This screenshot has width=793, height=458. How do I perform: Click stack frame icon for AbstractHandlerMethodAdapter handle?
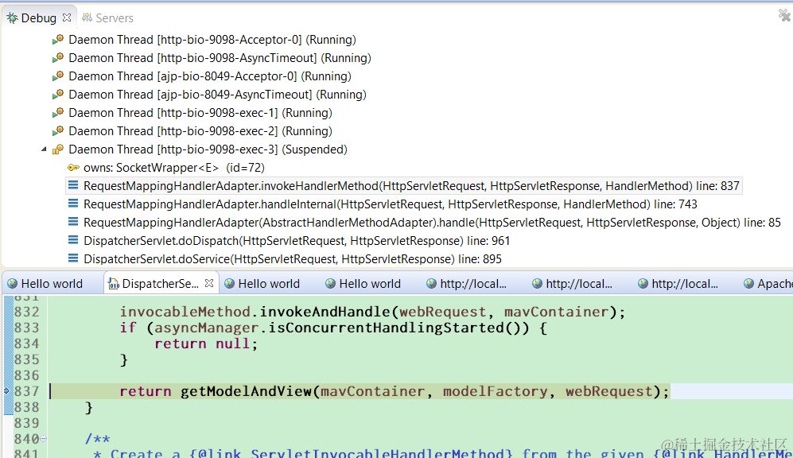coord(73,222)
